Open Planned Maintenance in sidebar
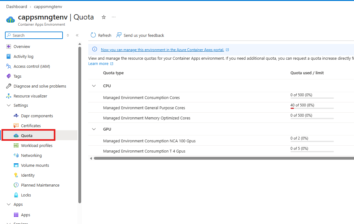Screen dimensions: 354x224 (40, 185)
